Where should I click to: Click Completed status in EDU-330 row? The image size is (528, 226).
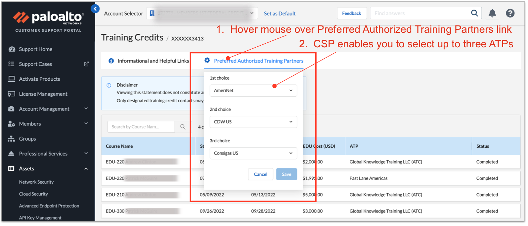[x=487, y=211]
